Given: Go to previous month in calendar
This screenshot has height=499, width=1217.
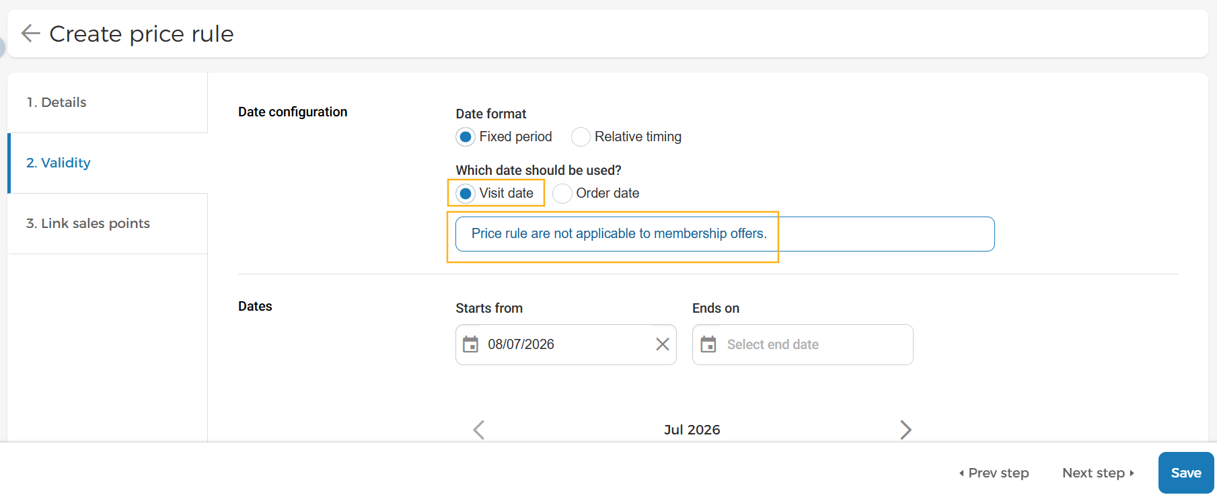Looking at the screenshot, I should coord(478,430).
